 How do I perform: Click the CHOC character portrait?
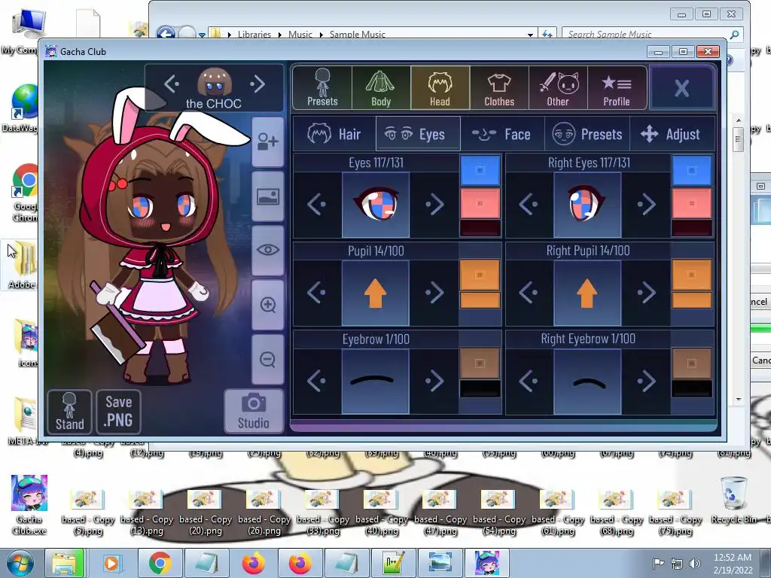tap(215, 82)
